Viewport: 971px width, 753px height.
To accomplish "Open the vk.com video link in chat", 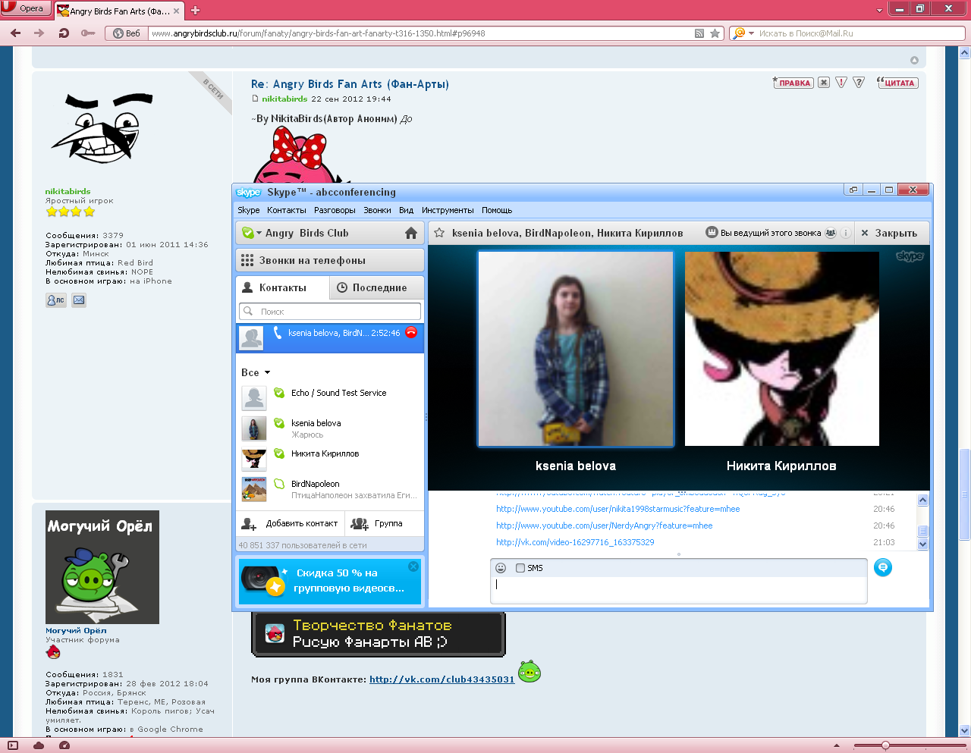I will [575, 542].
